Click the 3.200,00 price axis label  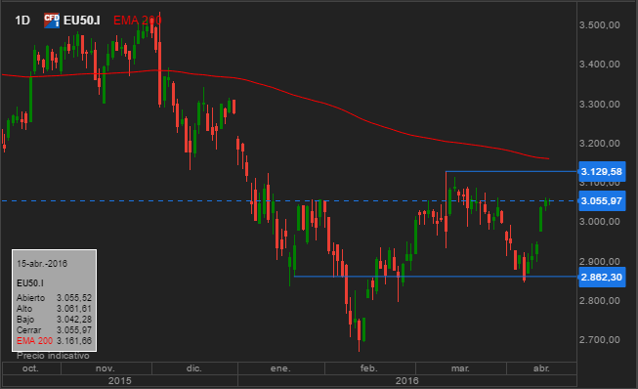599,144
